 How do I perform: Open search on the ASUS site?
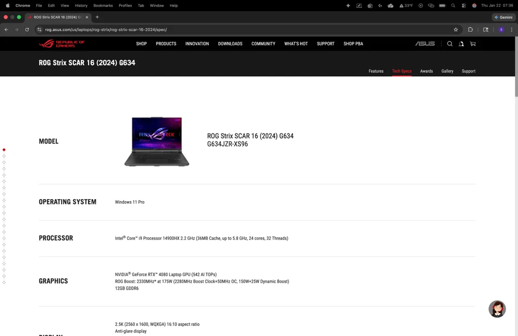449,44
